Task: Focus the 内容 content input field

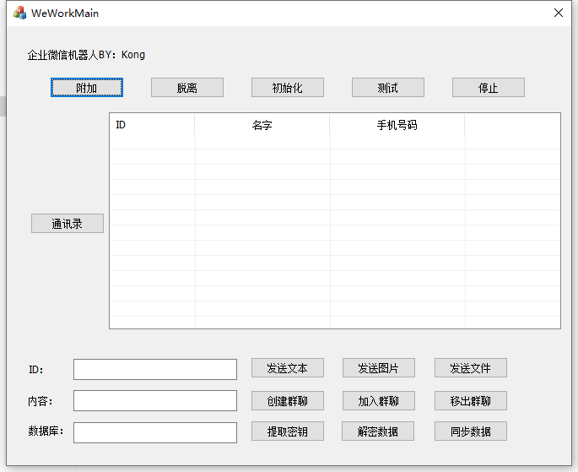Action: pyautogui.click(x=155, y=400)
